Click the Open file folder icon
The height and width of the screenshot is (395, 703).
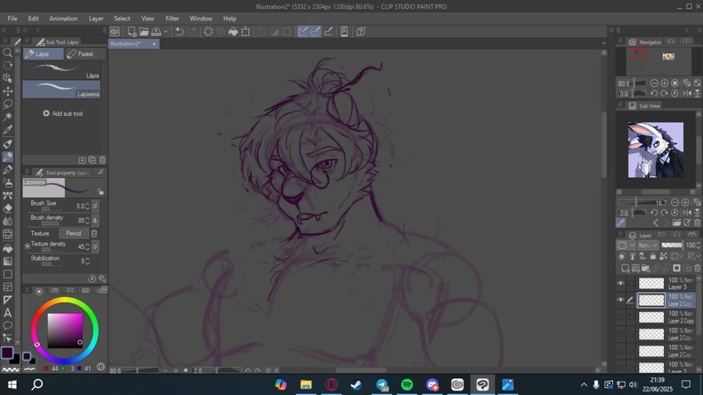pos(144,32)
